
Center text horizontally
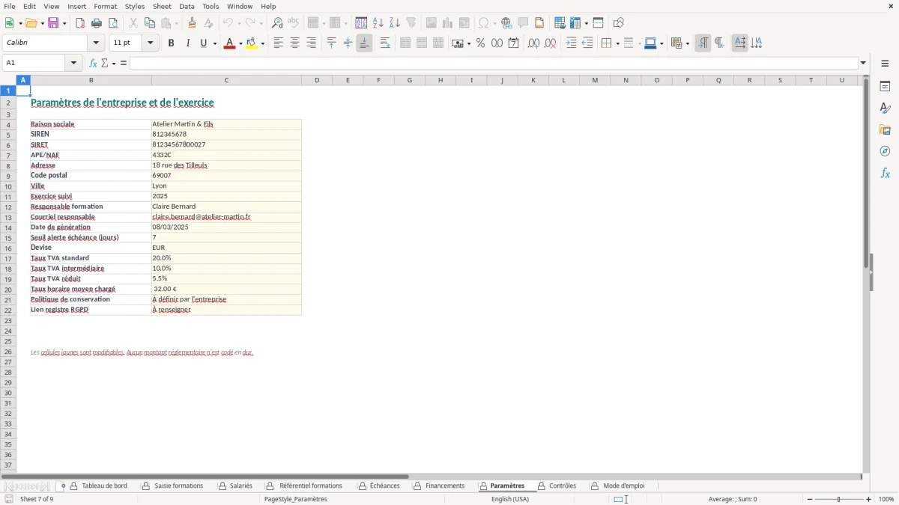[x=295, y=43]
